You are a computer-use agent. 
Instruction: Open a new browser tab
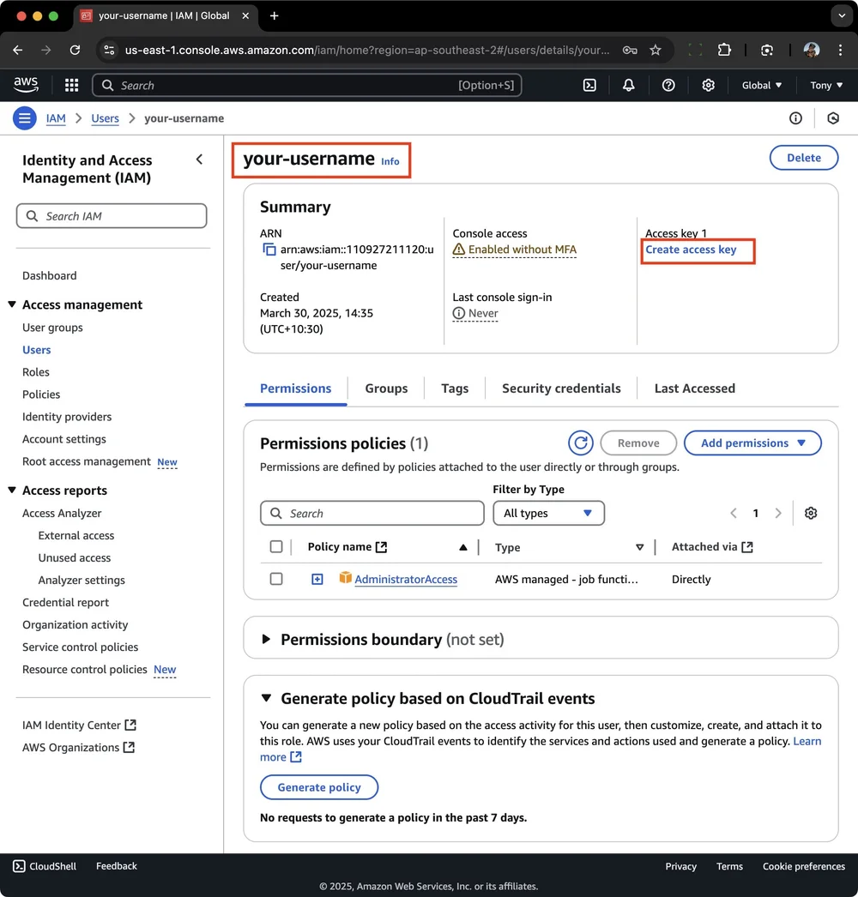pos(275,15)
